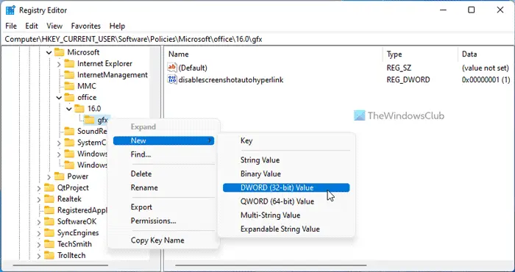Click the SoftwareOK folder icon
The width and height of the screenshot is (515, 272).
(x=49, y=221)
